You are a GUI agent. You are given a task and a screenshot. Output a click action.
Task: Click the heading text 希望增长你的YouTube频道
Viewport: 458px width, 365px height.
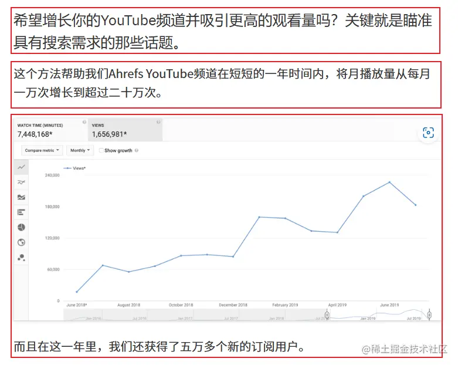(x=223, y=32)
